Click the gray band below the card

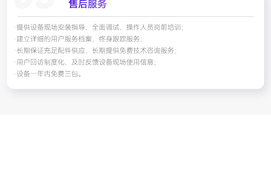pyautogui.click(x=135, y=105)
